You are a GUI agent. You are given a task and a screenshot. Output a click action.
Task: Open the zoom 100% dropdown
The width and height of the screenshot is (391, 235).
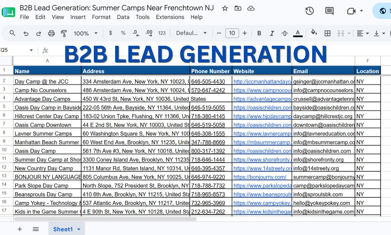pyautogui.click(x=86, y=33)
